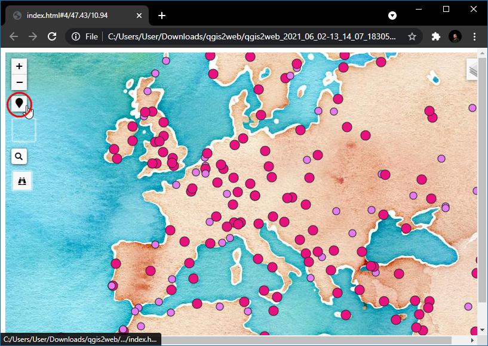Go forward in browser history
This screenshot has height=346, width=488.
pyautogui.click(x=33, y=36)
